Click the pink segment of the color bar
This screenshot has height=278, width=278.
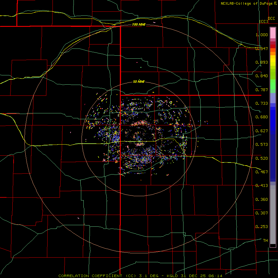point(273,33)
